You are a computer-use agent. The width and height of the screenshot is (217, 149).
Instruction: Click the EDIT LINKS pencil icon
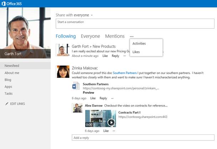7,104
